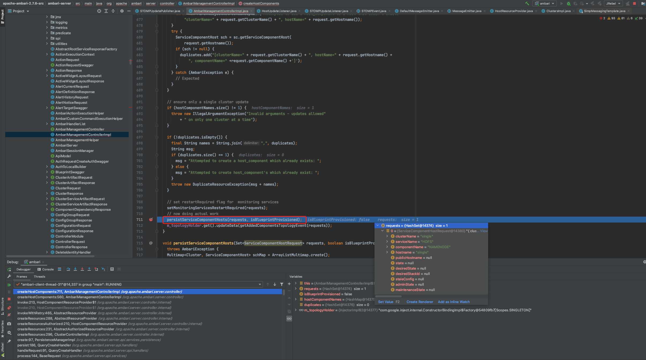Toggle Show Execution Point list icon

coord(60,269)
